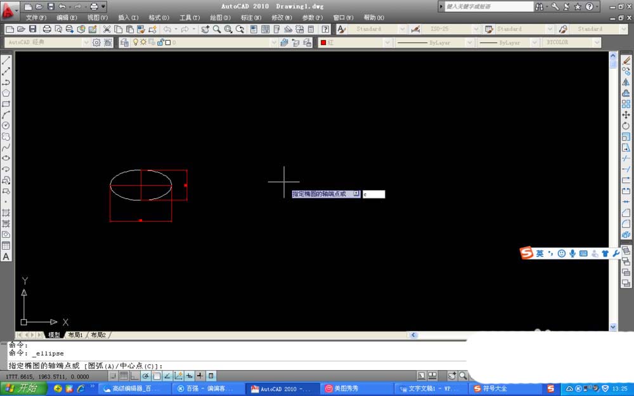Toggle Object Snap Tracking in status bar
Screen dimensions: 634x396
coord(167,376)
